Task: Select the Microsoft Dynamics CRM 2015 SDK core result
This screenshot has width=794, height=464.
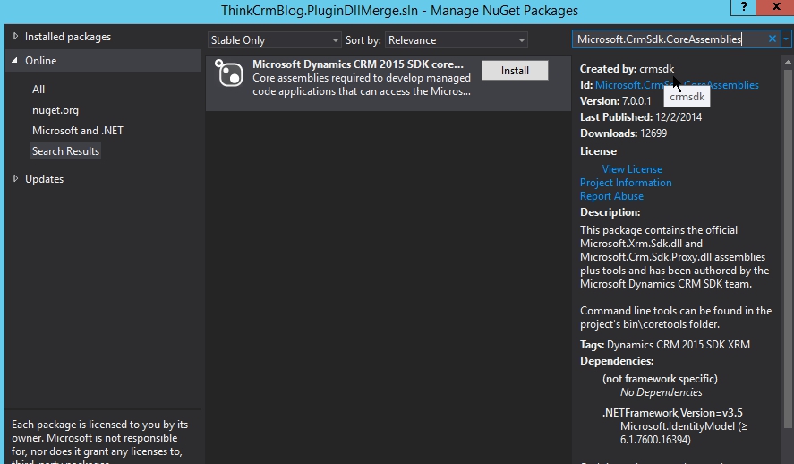Action: pyautogui.click(x=388, y=83)
